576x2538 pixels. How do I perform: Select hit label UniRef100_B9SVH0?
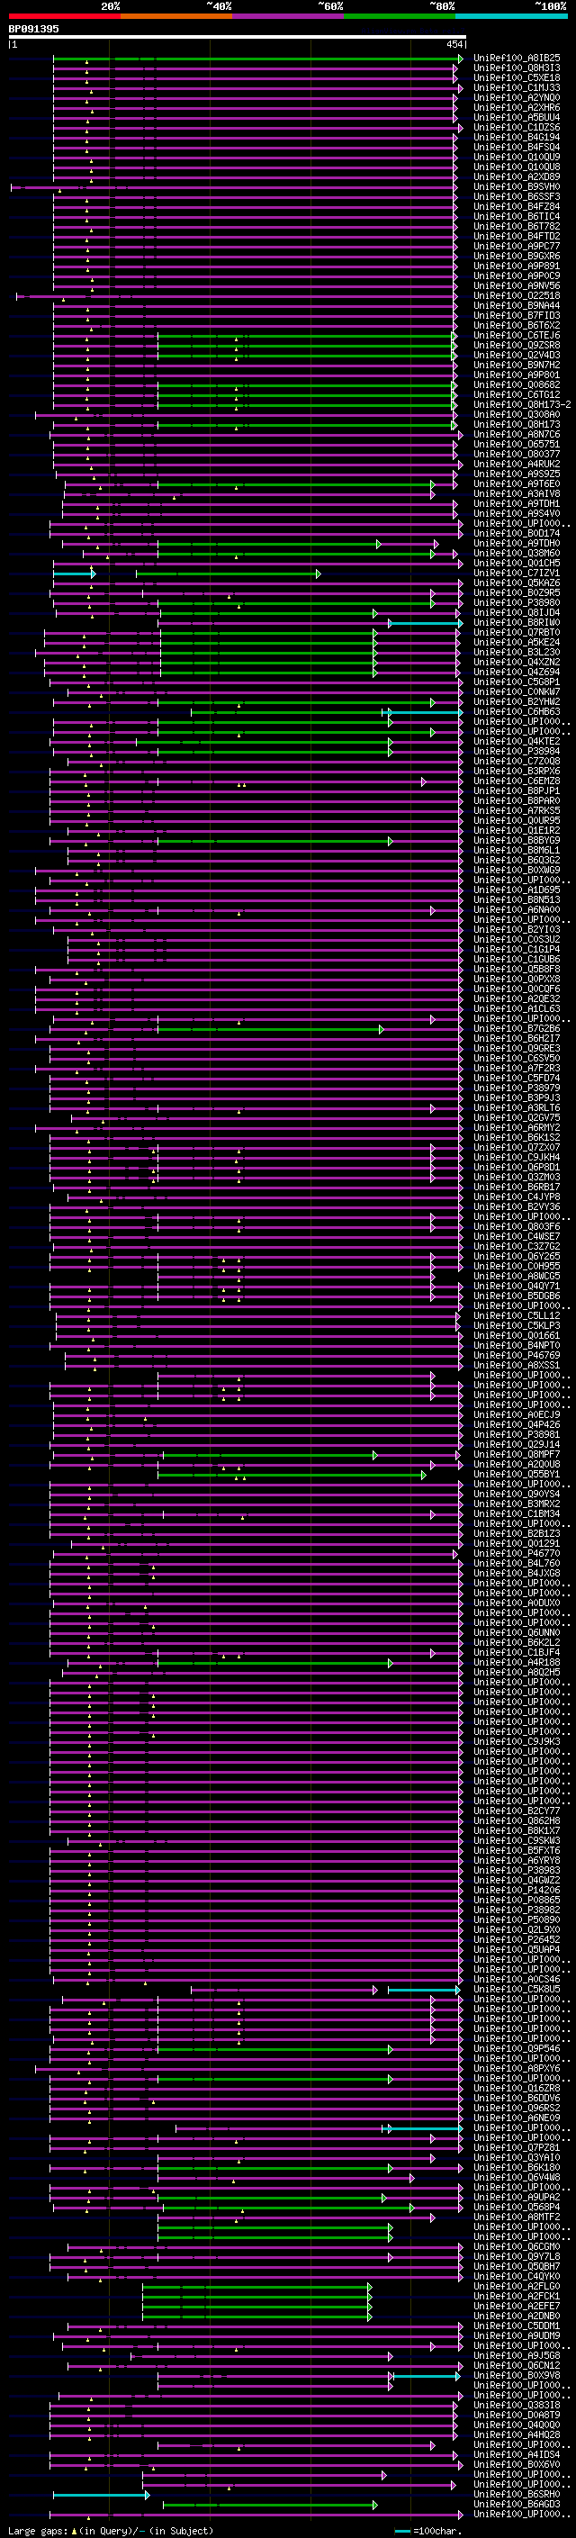pos(517,186)
